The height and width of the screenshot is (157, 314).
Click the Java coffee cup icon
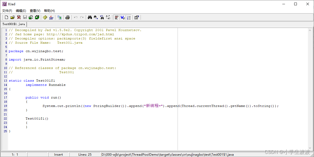point(51,17)
